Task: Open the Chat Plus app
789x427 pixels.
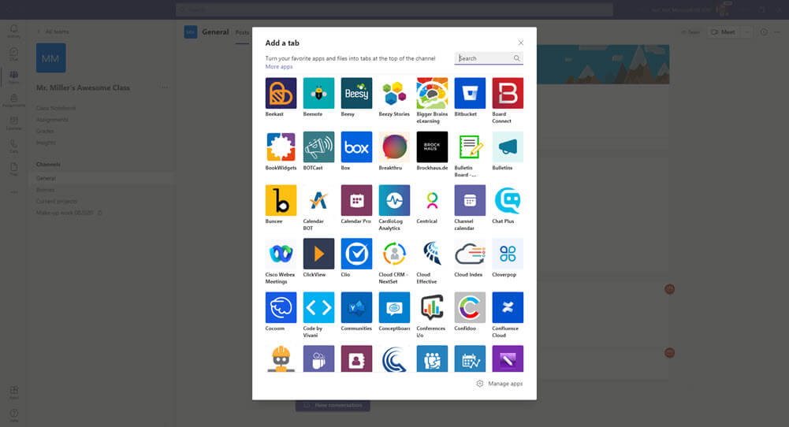Action: [x=508, y=200]
